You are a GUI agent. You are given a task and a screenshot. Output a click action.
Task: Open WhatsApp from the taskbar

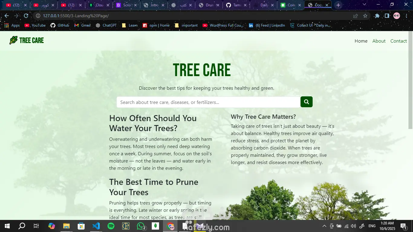point(141,226)
